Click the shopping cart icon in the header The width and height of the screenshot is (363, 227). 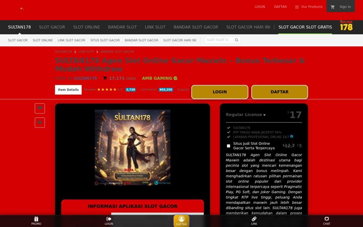(333, 7)
